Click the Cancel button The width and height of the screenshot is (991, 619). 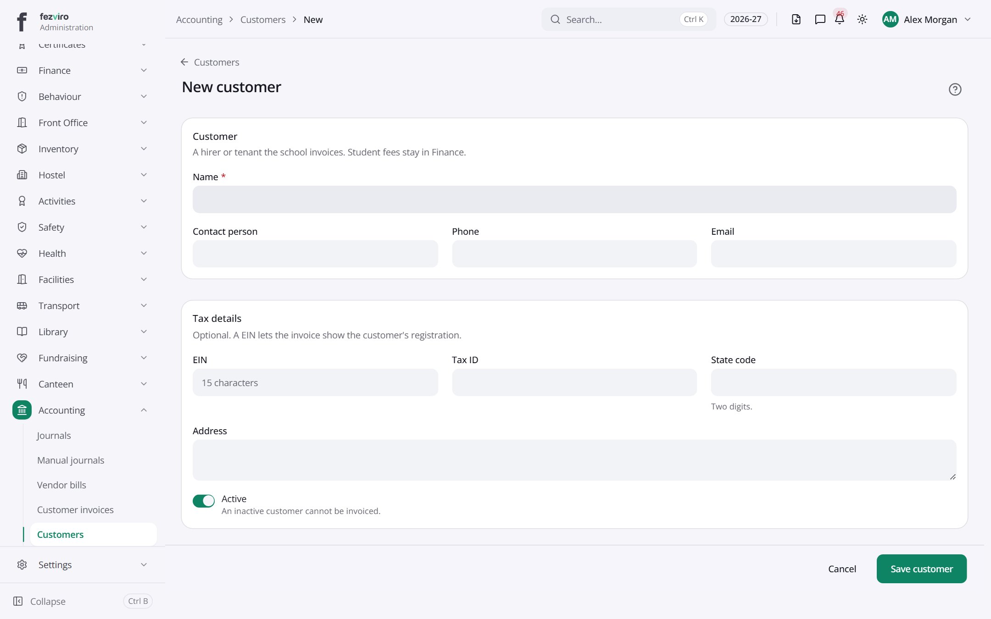pos(842,569)
